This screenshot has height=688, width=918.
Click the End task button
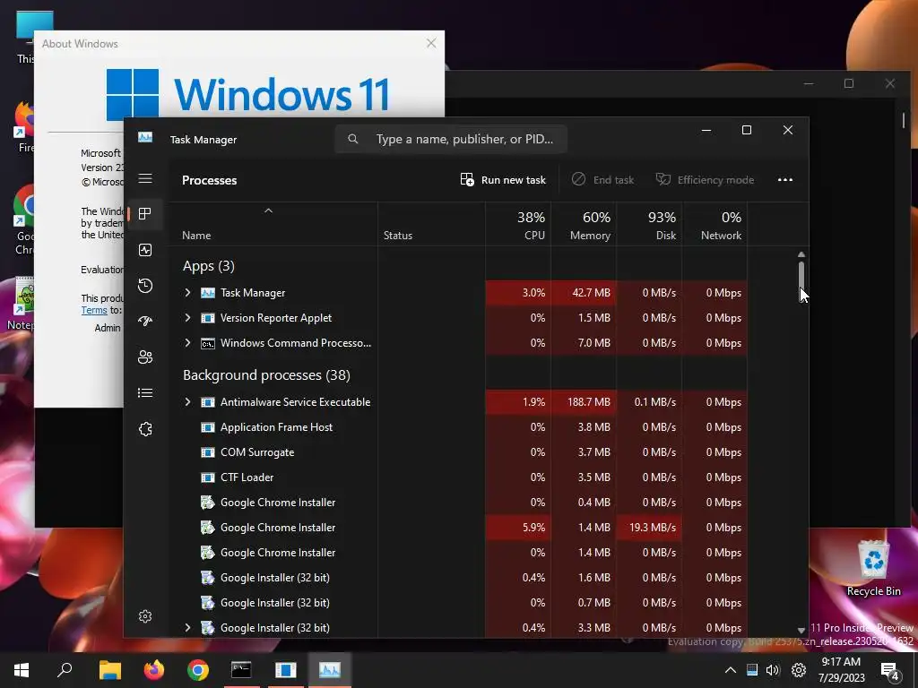coord(603,179)
